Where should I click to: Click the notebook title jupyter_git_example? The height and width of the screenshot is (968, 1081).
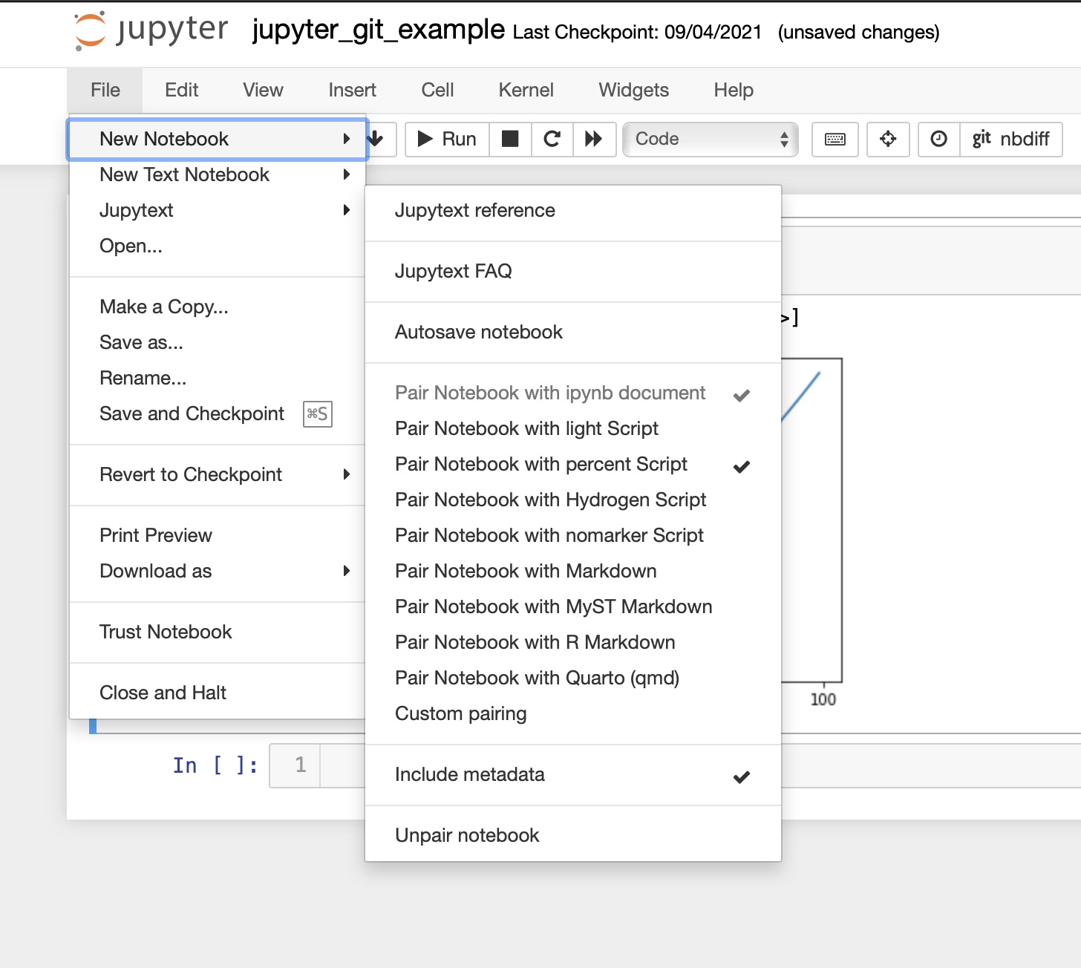pyautogui.click(x=379, y=30)
